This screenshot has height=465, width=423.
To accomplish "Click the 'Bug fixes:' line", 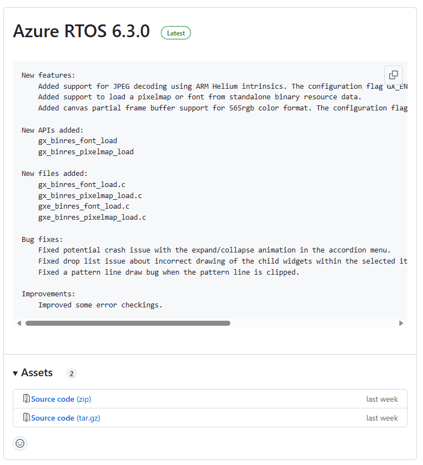I will tap(42, 240).
